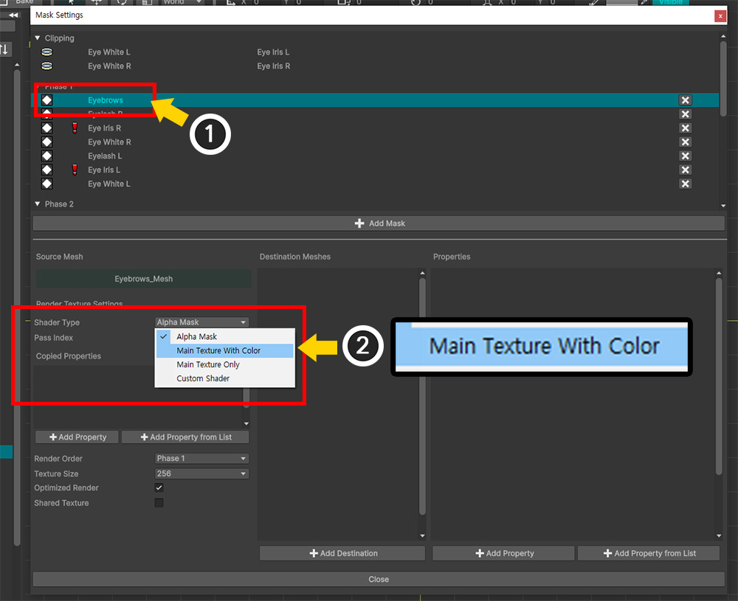Click the mask list vertical scrollbar
This screenshot has height=601, width=738.
[x=723, y=78]
